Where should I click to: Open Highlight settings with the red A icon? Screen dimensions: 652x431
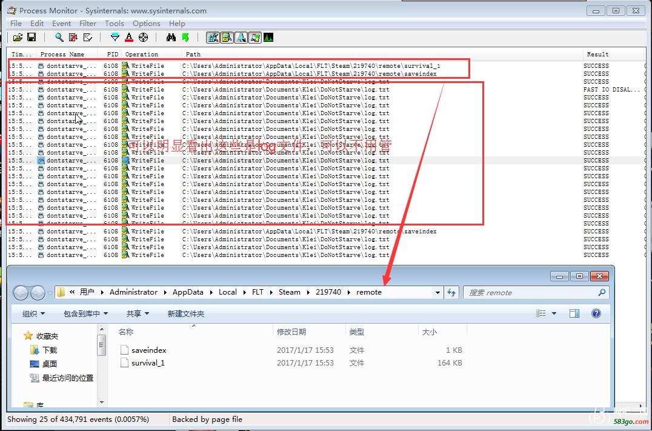129,38
